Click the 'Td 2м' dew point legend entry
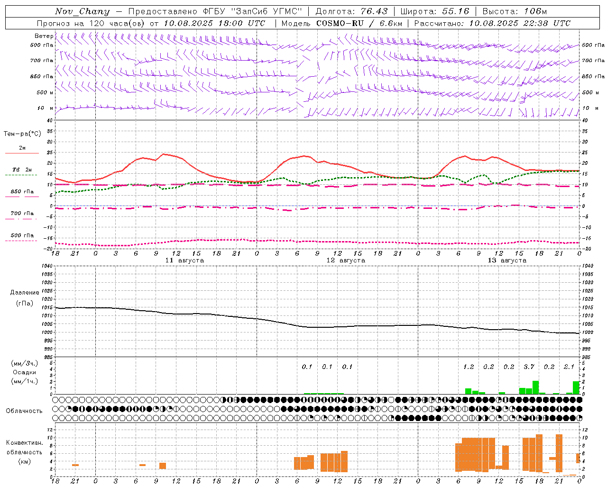This screenshot has width=607, height=485. pos(22,170)
